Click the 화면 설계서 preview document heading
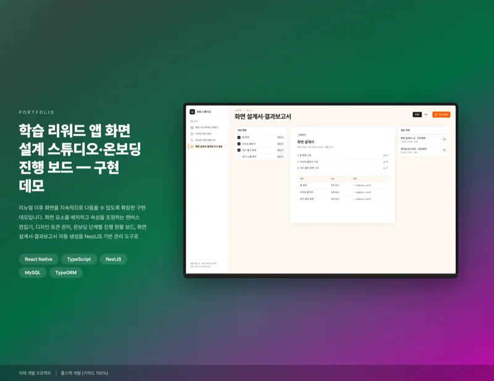Viewport: 494px width, 381px height. click(x=305, y=142)
